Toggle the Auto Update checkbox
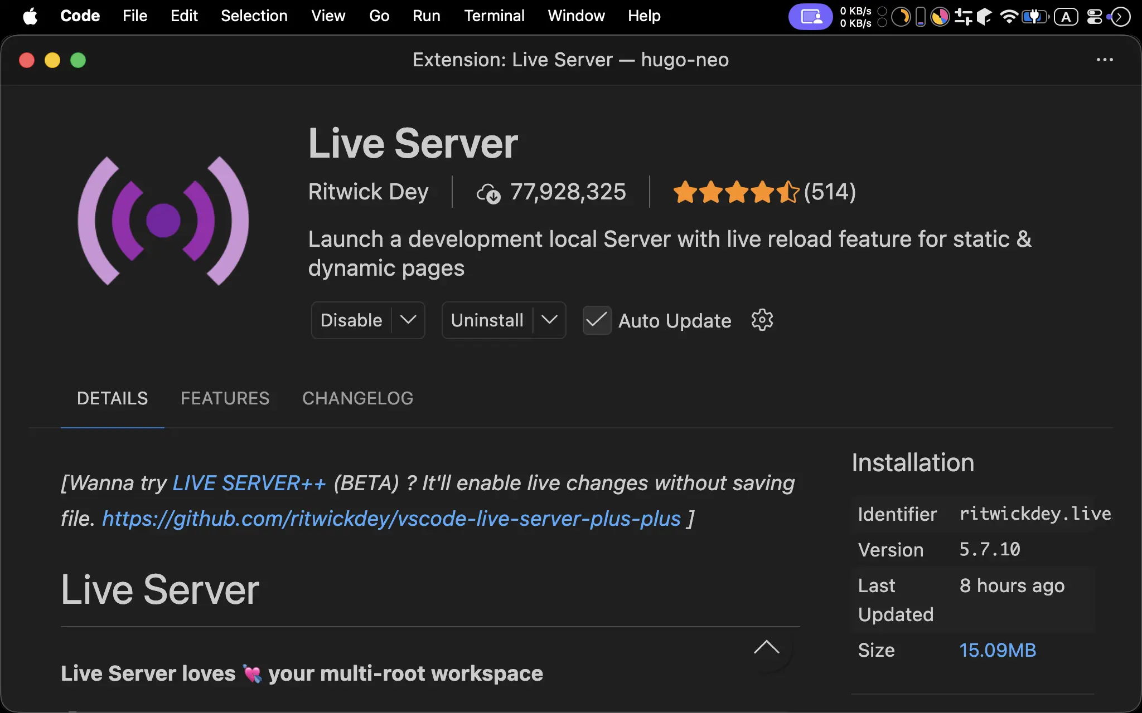The image size is (1142, 713). tap(597, 320)
